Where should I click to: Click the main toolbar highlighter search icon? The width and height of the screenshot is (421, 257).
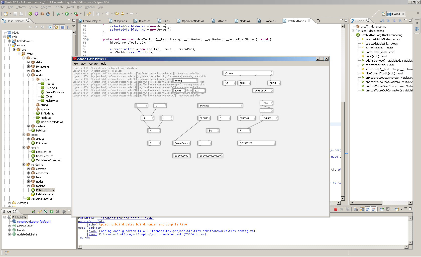click(89, 14)
